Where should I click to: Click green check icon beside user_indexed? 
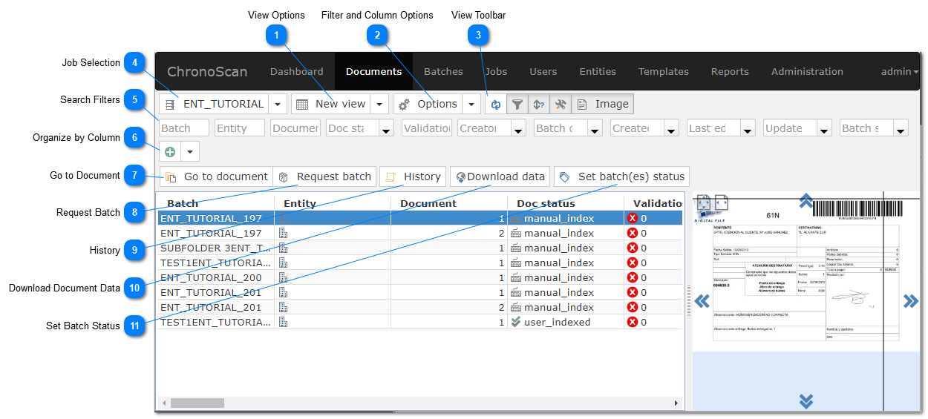click(515, 322)
